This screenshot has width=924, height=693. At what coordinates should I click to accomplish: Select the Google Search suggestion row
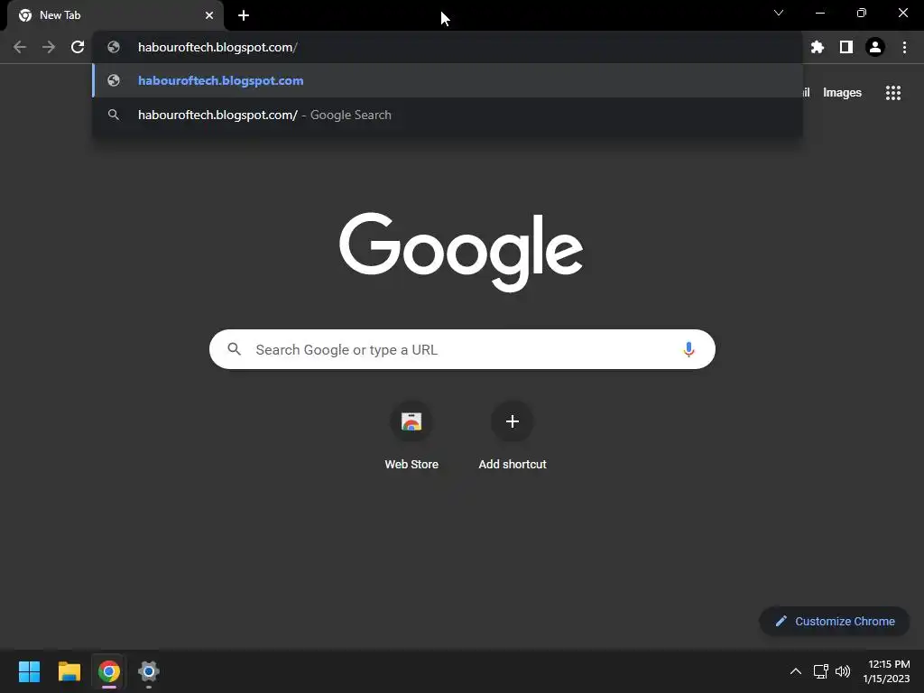click(448, 115)
